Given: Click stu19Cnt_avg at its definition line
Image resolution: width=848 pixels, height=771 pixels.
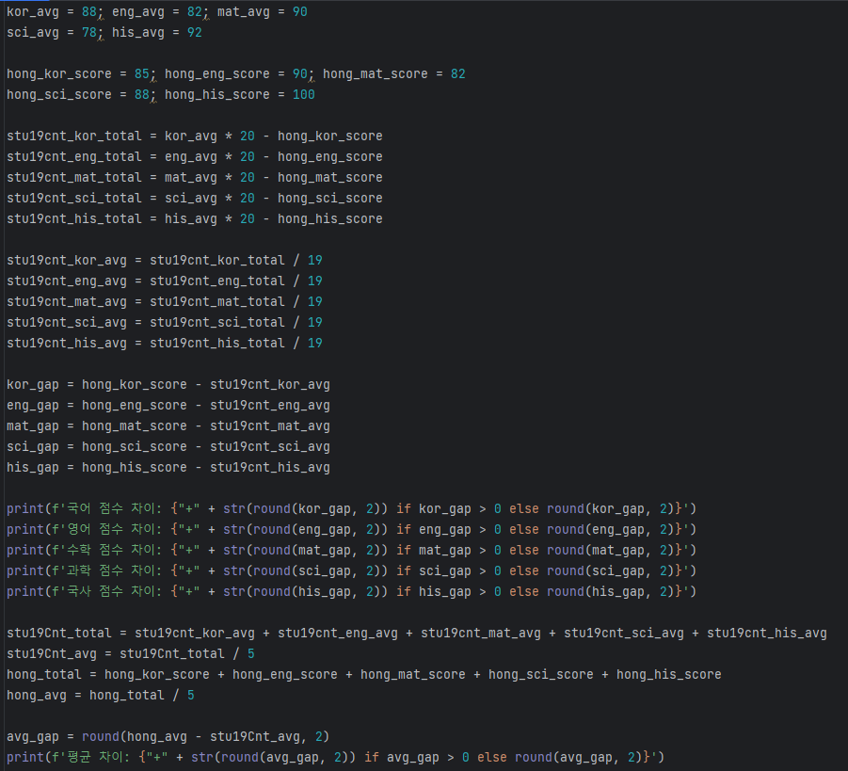Looking at the screenshot, I should tap(52, 654).
